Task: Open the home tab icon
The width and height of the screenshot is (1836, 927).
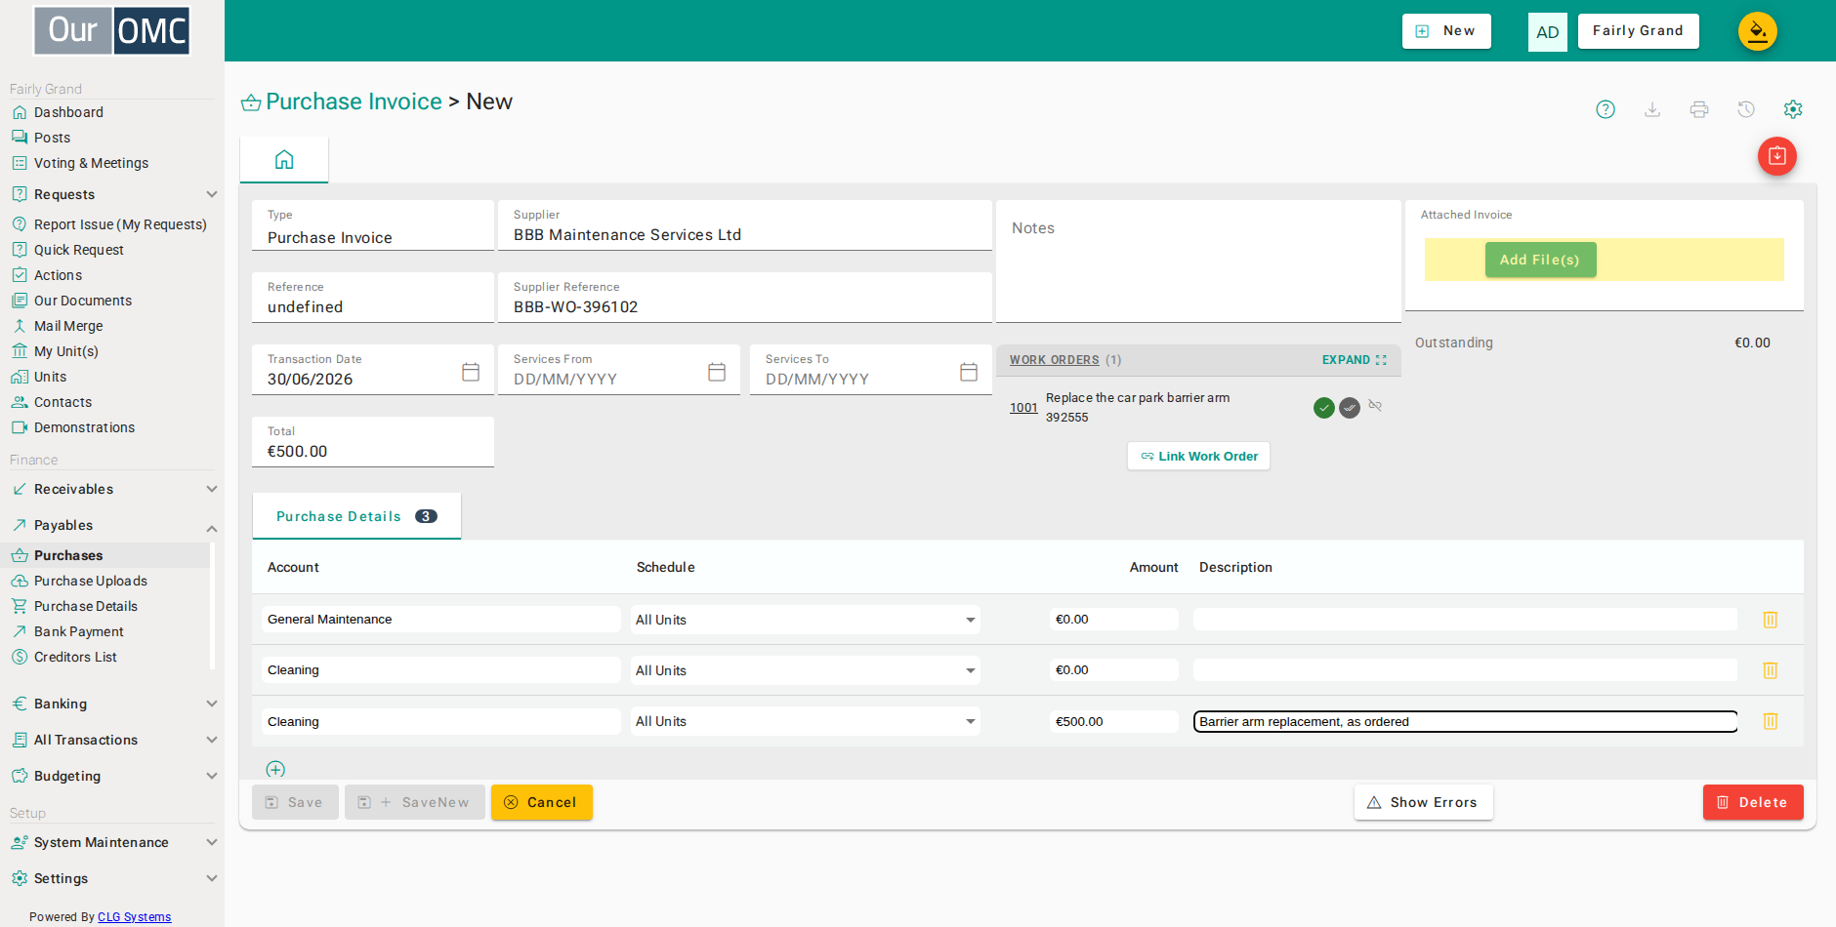Action: coord(284,159)
